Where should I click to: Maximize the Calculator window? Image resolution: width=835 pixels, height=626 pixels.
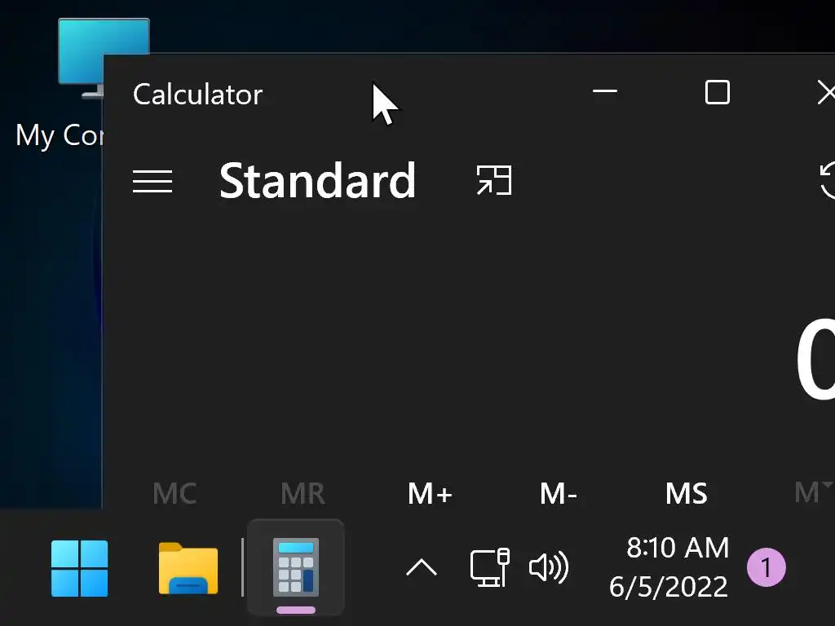point(718,92)
